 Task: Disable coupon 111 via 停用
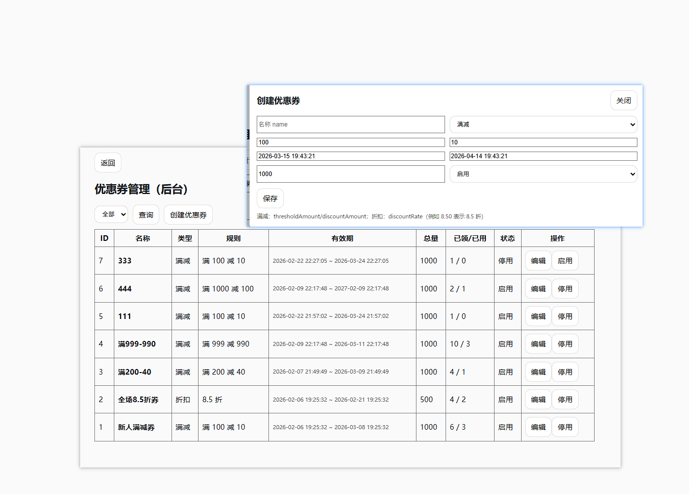565,316
